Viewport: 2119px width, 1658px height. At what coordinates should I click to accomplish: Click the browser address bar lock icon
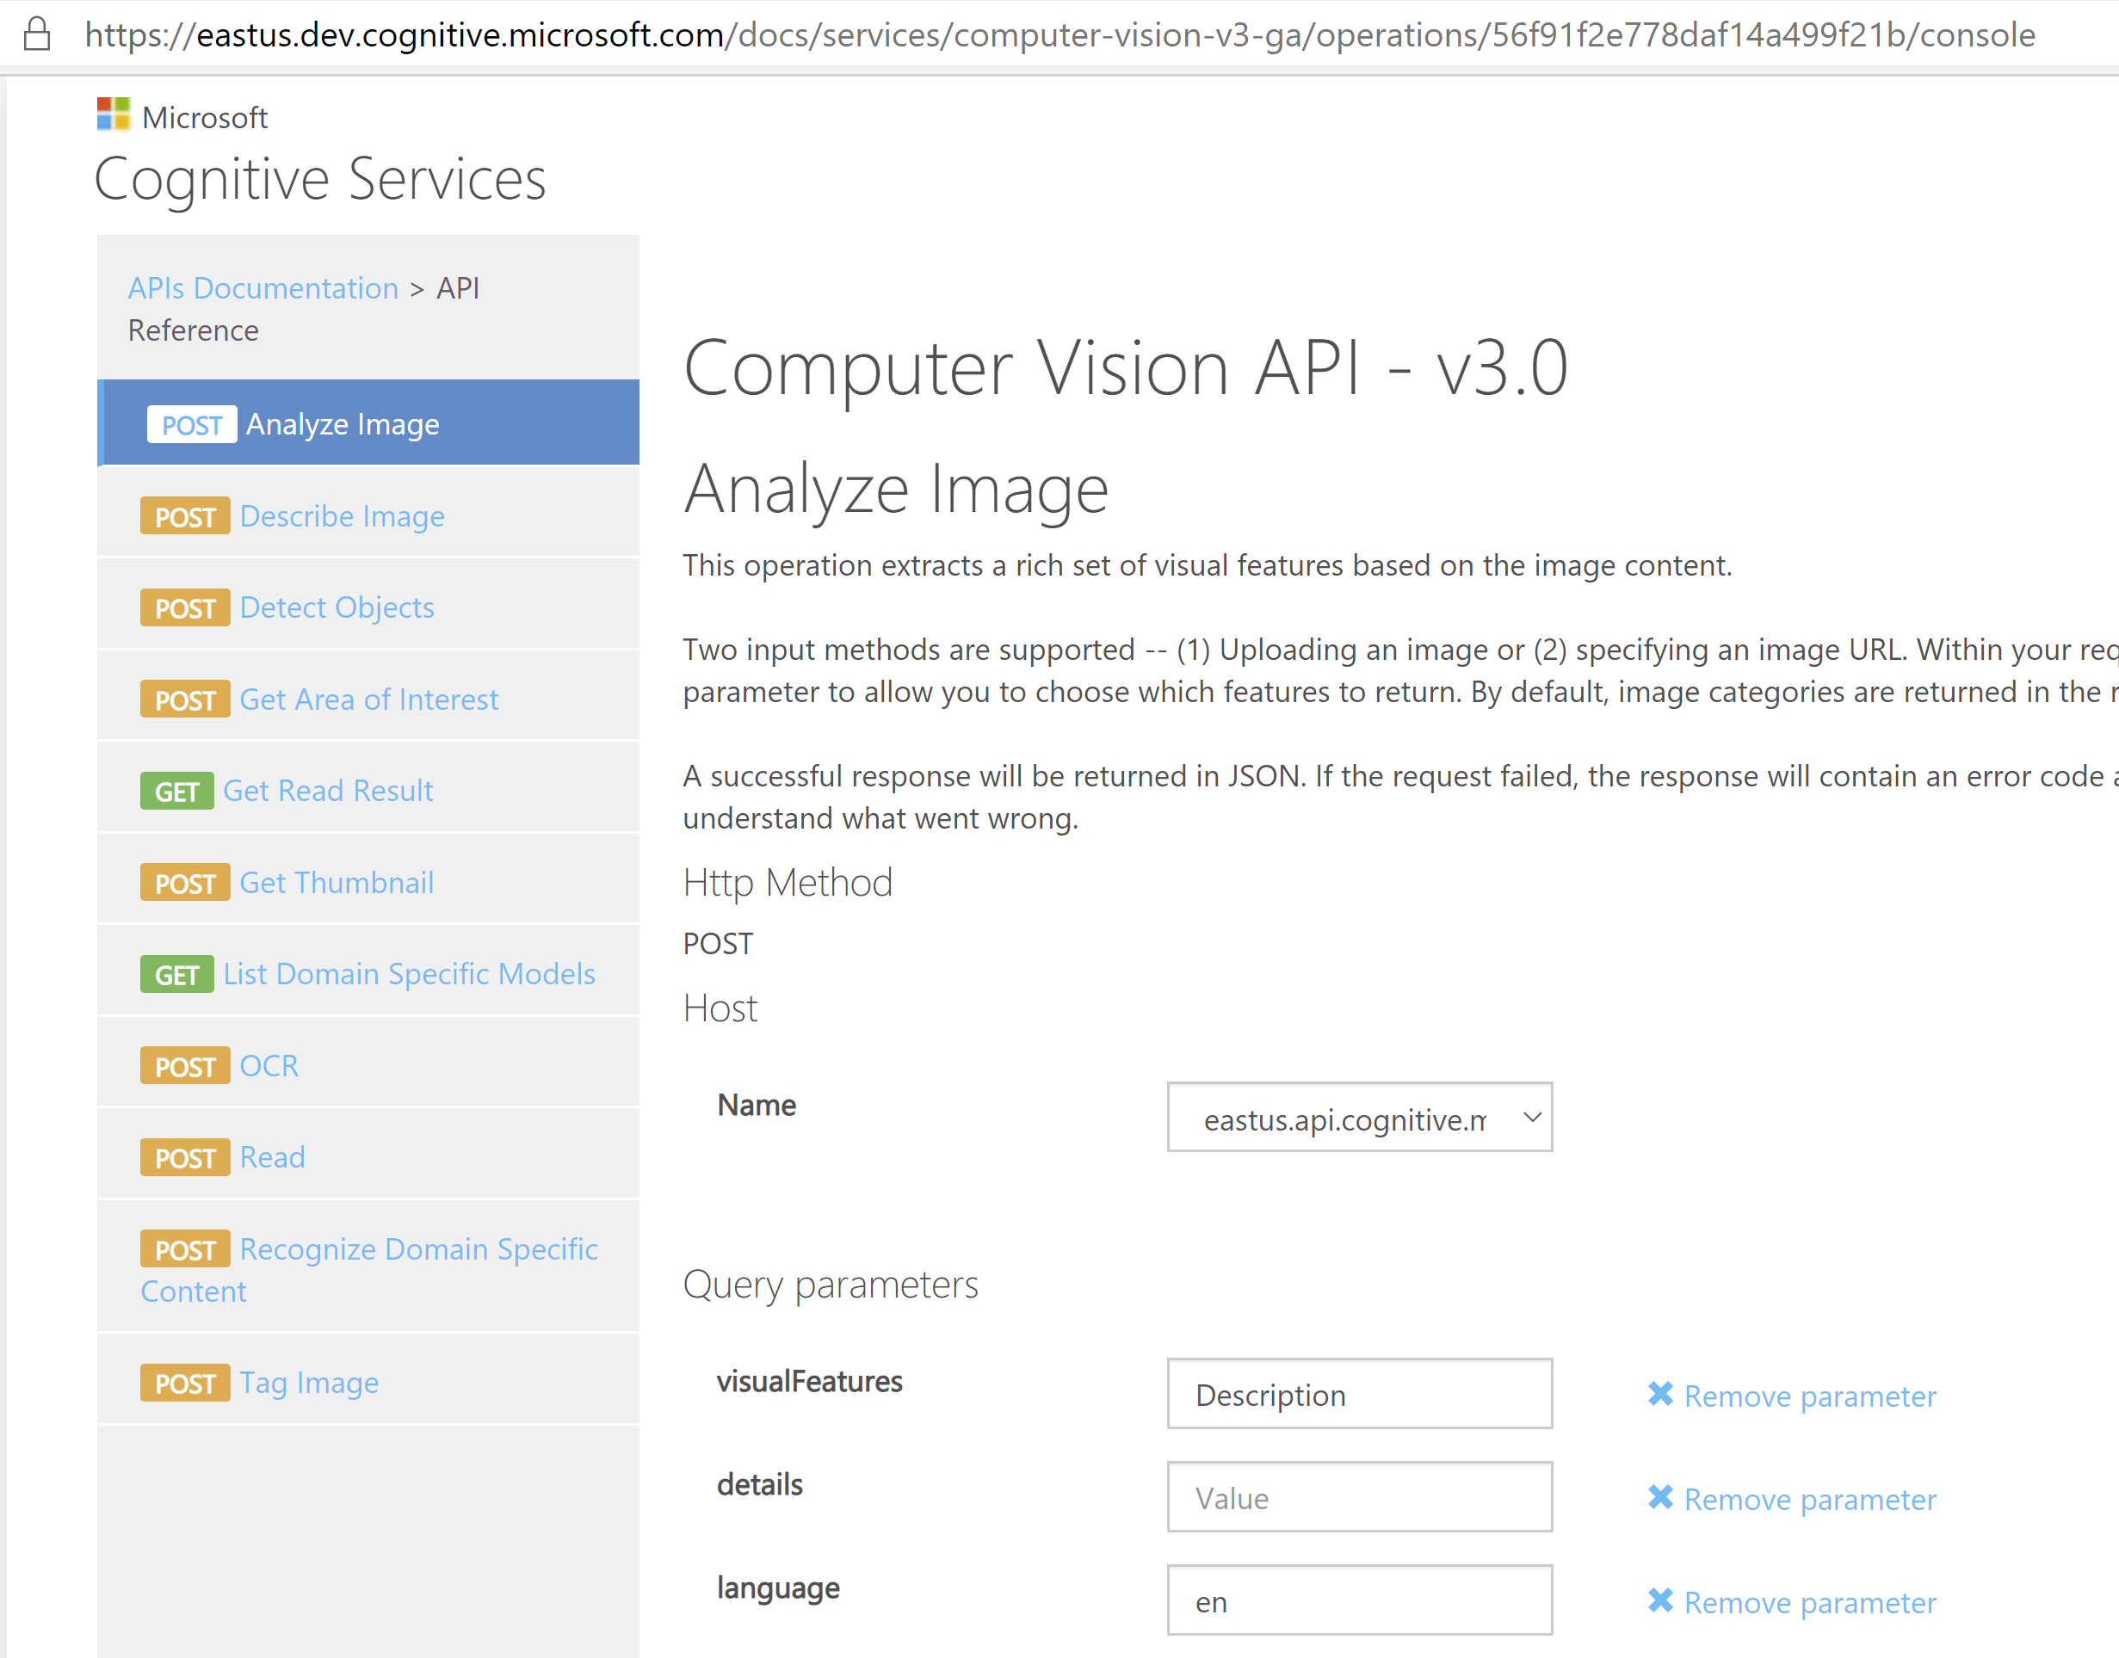[37, 34]
